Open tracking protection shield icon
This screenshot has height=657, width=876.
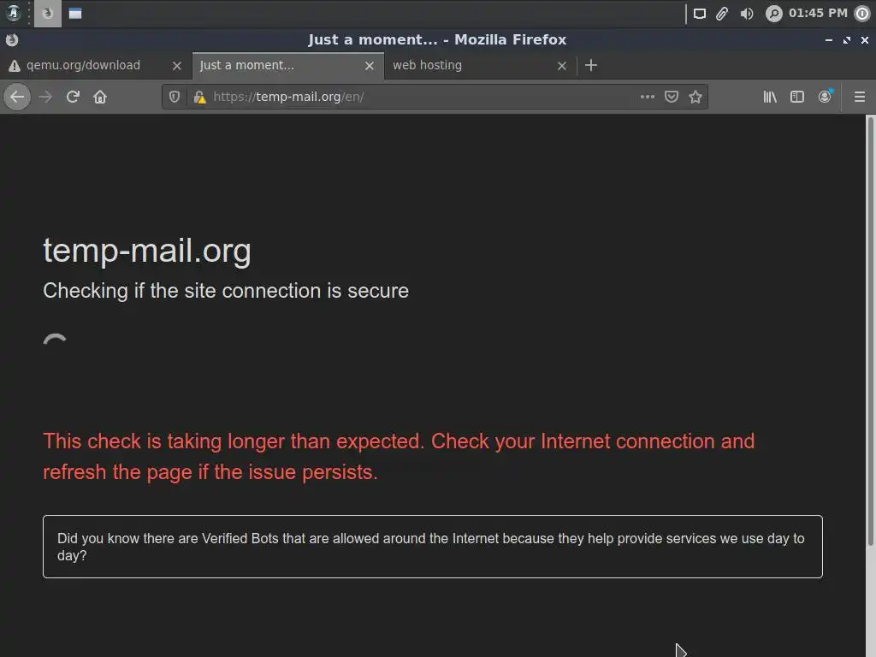[175, 97]
